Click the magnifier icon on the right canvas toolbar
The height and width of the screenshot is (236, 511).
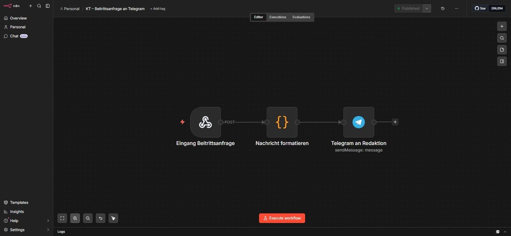pos(502,38)
